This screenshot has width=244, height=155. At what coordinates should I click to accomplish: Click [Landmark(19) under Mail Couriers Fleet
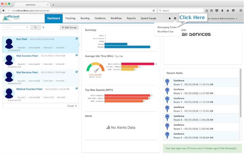tap(15, 67)
